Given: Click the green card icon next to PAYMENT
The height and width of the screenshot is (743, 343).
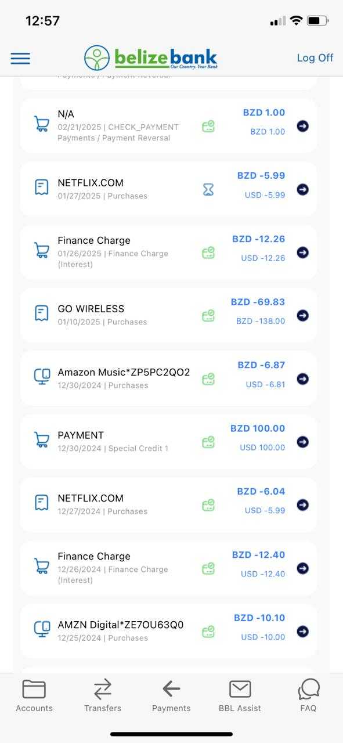Looking at the screenshot, I should (x=208, y=441).
